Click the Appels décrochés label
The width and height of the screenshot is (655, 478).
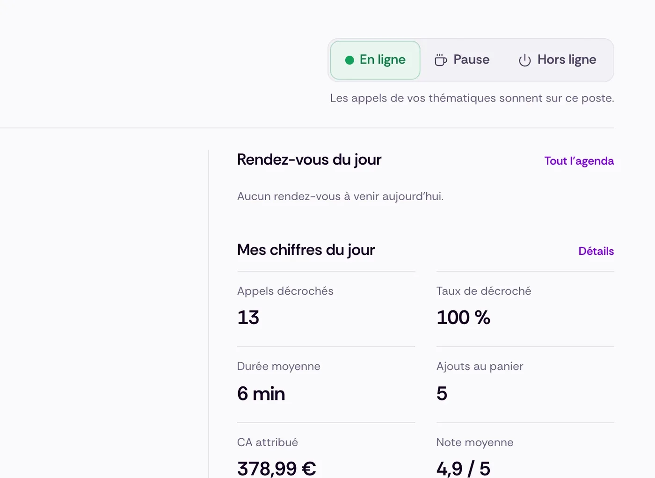tap(285, 291)
